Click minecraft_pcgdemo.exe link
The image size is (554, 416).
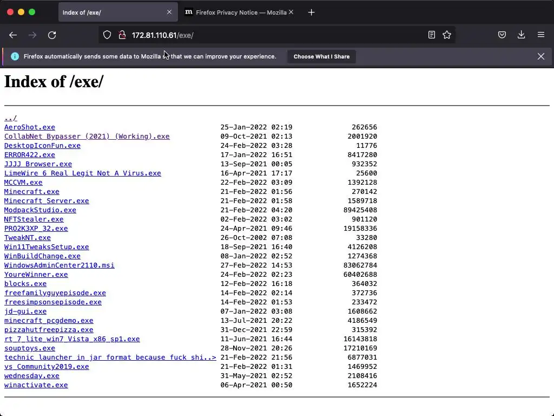(49, 320)
